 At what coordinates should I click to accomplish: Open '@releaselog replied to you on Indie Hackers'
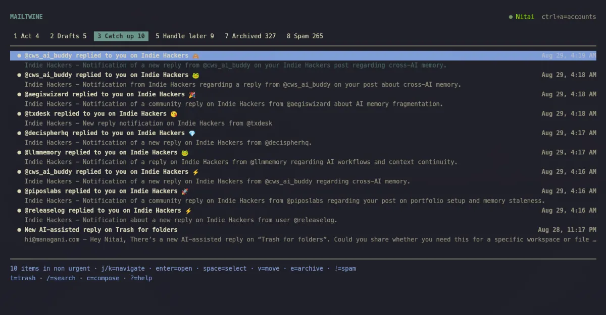[103, 211]
